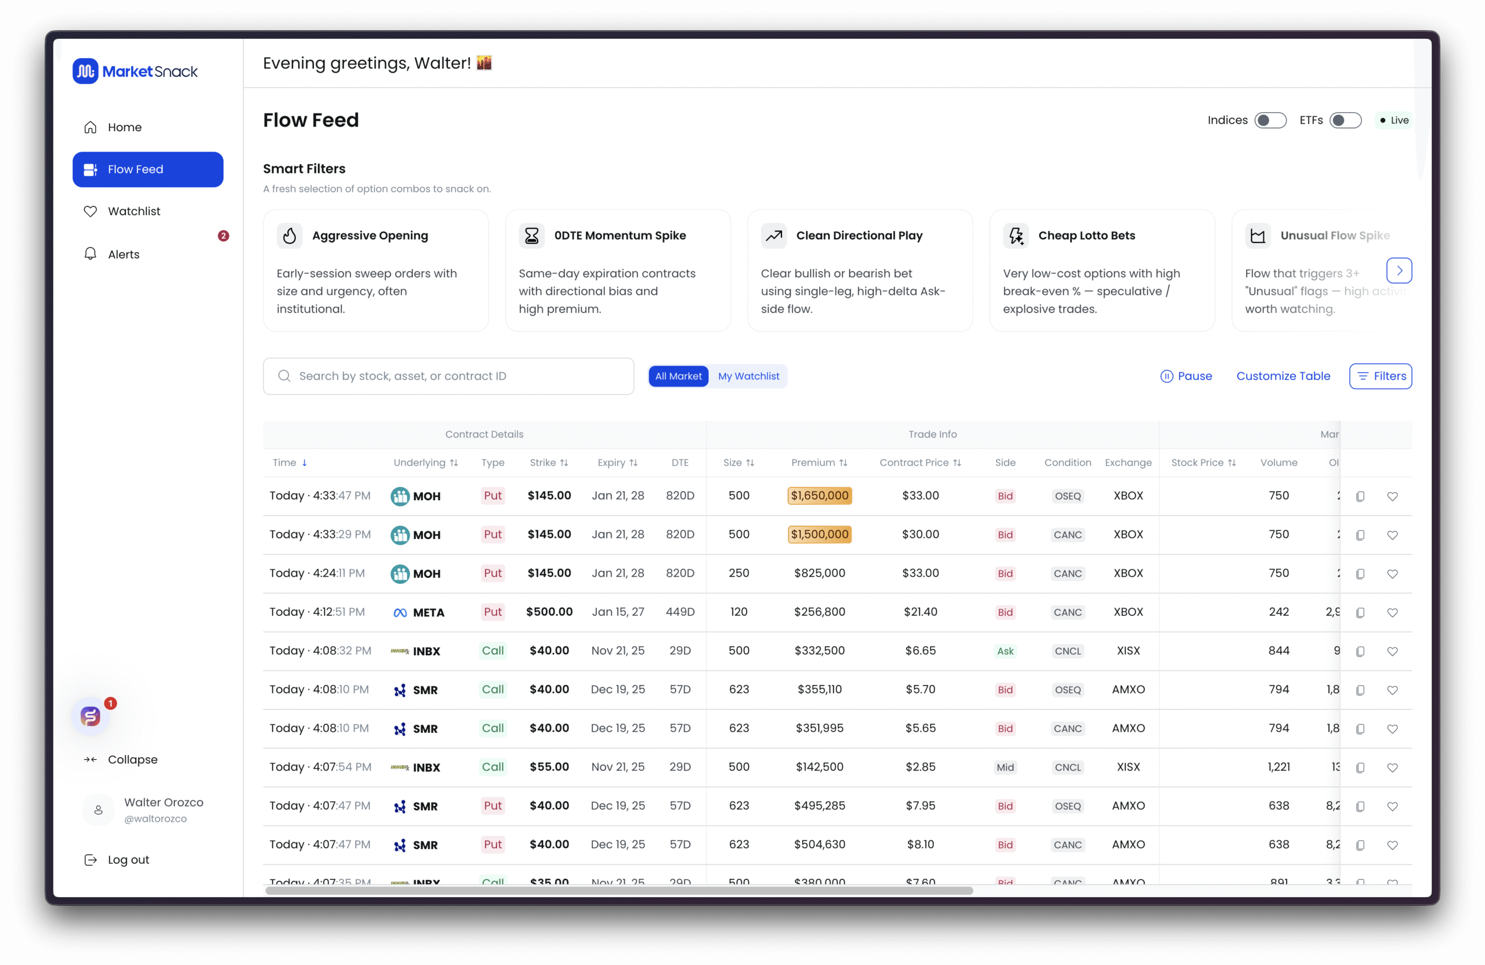The height and width of the screenshot is (965, 1485).
Task: Toggle the Indices switch
Action: click(1270, 121)
